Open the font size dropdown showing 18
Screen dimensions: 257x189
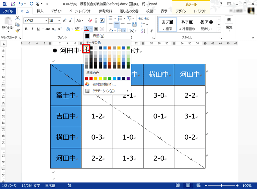coord(59,21)
